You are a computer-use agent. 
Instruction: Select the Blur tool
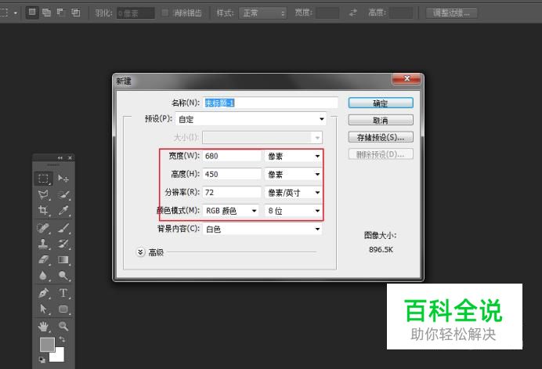pyautogui.click(x=43, y=275)
